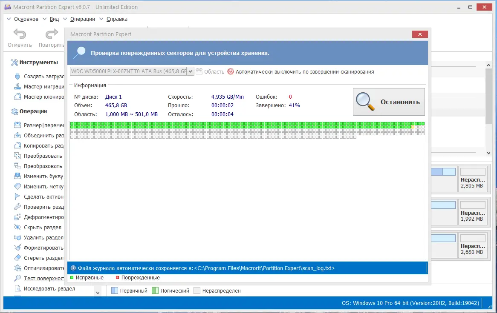Expand the Операции menu chevron
The image size is (497, 313).
tap(65, 19)
